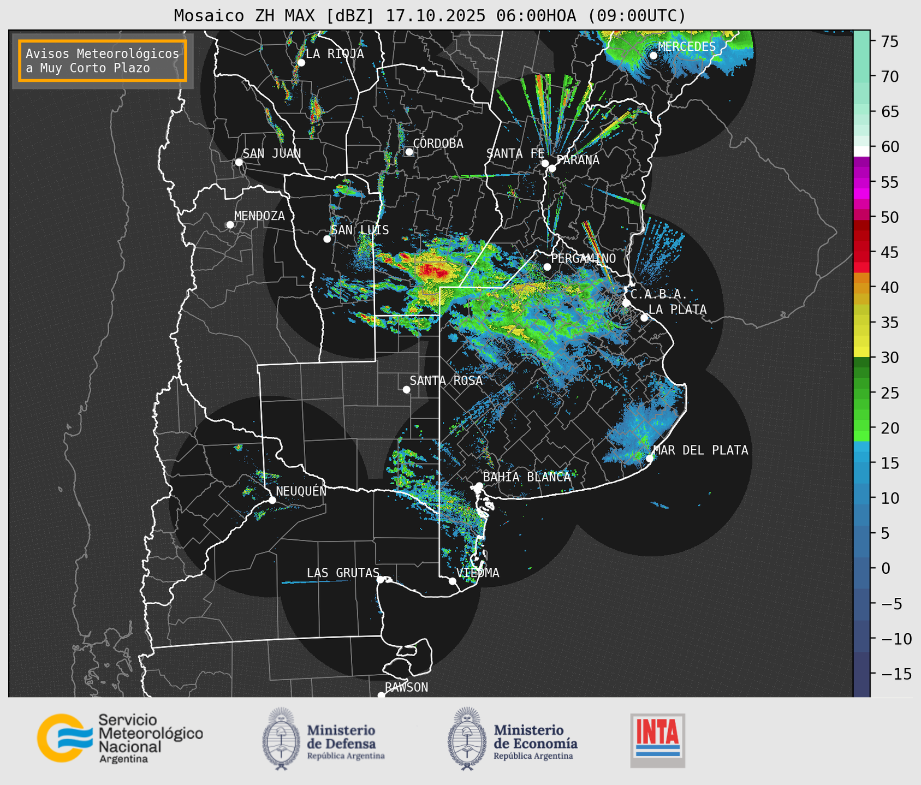
Task: Click the 10 dBZ colorbar label
Action: coord(889,498)
